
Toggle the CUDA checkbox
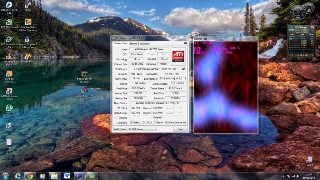pyautogui.click(x=144, y=122)
